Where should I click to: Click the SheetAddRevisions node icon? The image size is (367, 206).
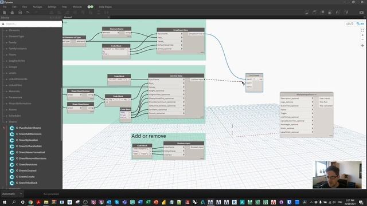11,134
